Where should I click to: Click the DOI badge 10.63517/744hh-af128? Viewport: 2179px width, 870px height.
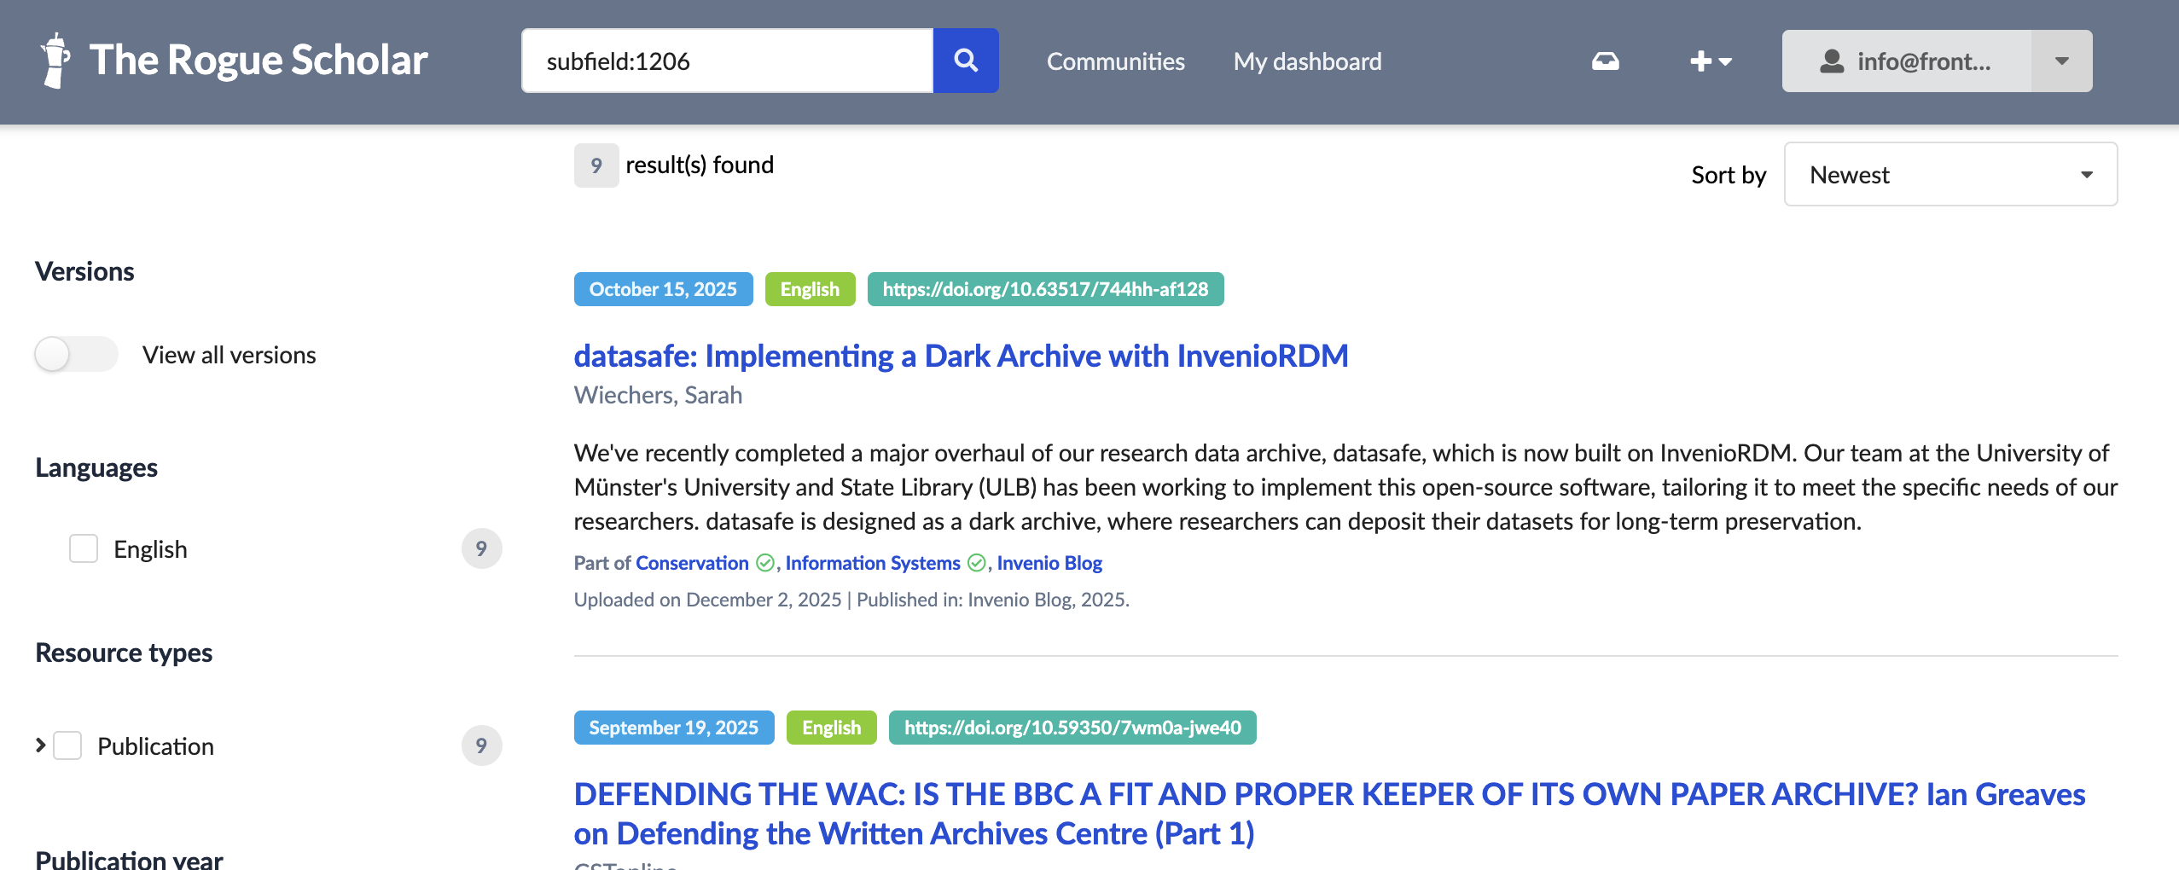[x=1045, y=289]
